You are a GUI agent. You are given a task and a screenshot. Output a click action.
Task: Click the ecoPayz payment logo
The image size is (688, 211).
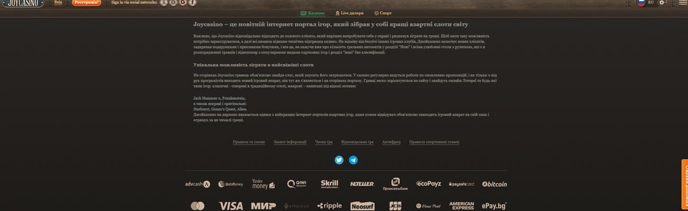[x=428, y=184]
